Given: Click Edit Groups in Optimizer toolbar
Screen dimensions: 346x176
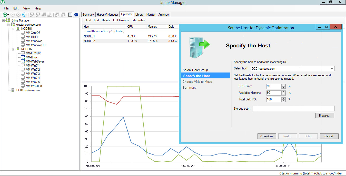Looking at the screenshot, I should tap(121, 20).
